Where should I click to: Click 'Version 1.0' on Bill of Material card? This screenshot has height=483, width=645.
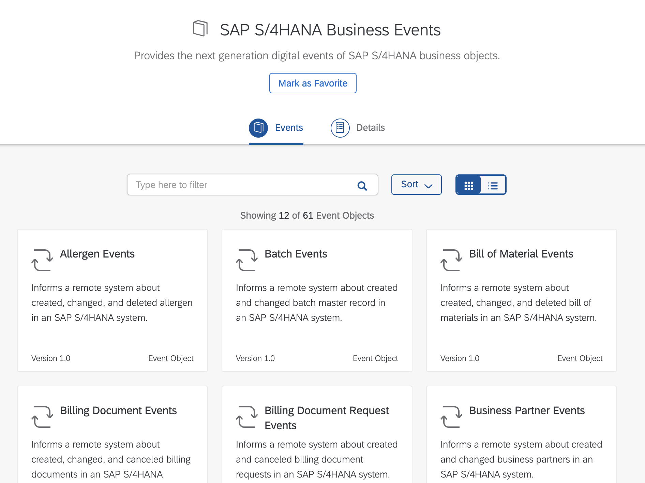pyautogui.click(x=460, y=358)
